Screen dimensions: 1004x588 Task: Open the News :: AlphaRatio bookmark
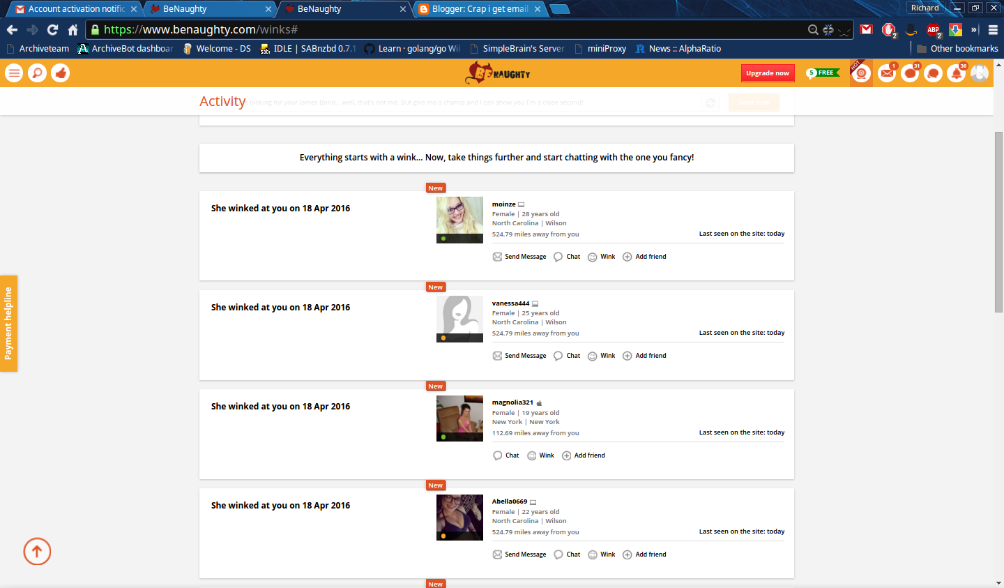point(678,48)
